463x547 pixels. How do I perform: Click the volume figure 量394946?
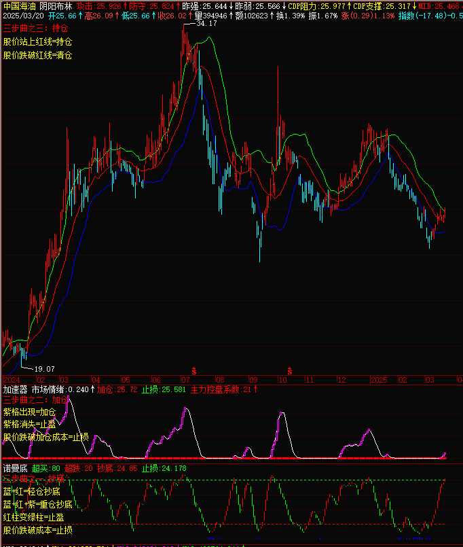(211, 16)
